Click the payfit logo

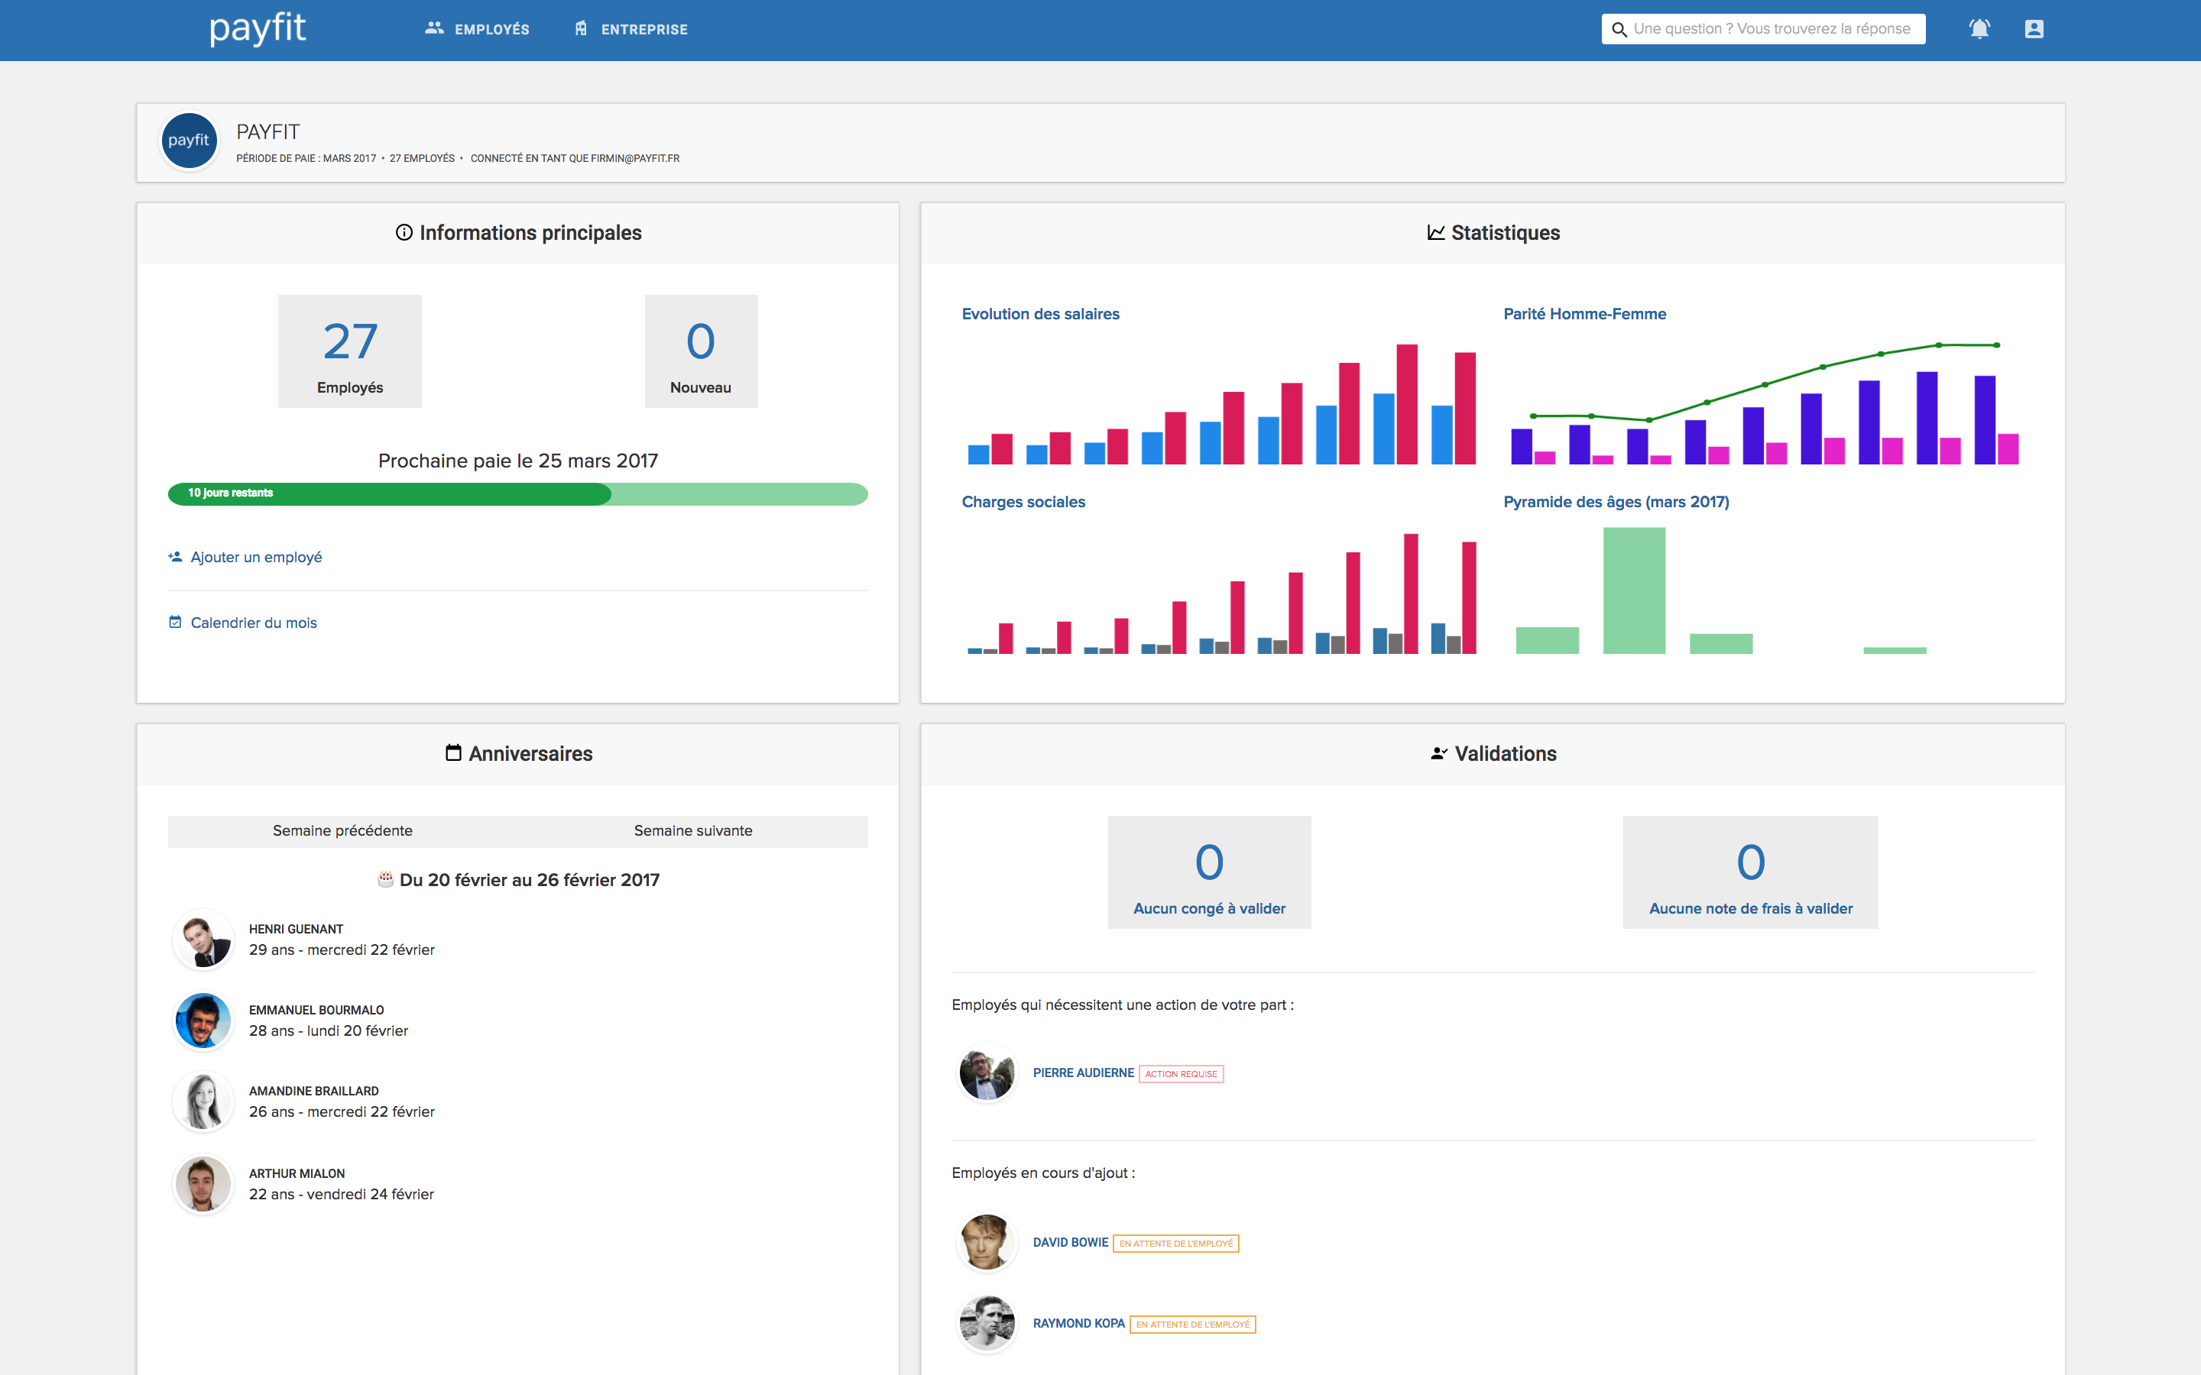(x=258, y=28)
